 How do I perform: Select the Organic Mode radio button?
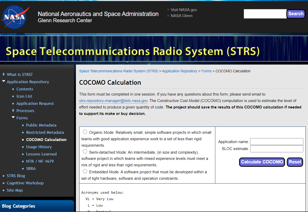click(85, 132)
